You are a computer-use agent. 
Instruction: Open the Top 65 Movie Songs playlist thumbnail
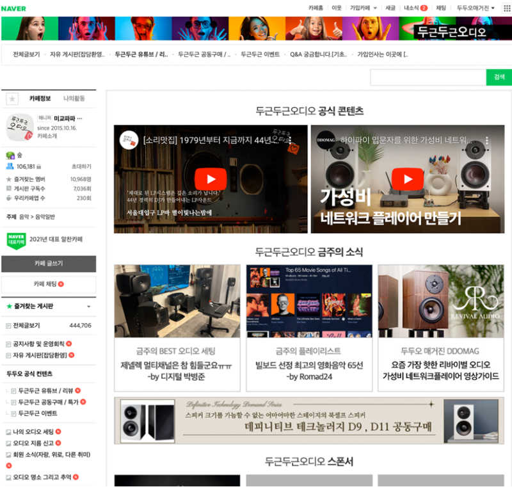pyautogui.click(x=309, y=301)
